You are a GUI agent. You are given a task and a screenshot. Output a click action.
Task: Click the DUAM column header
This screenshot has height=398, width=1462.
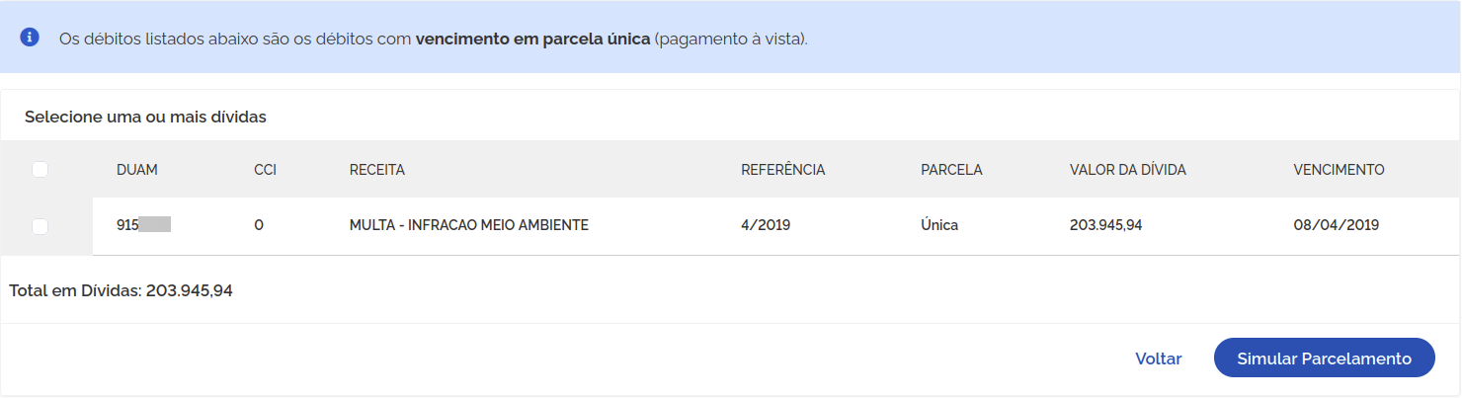point(136,170)
